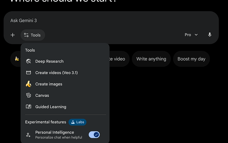The width and height of the screenshot is (228, 143).
Task: Click the Boost my day chip
Action: (191, 59)
